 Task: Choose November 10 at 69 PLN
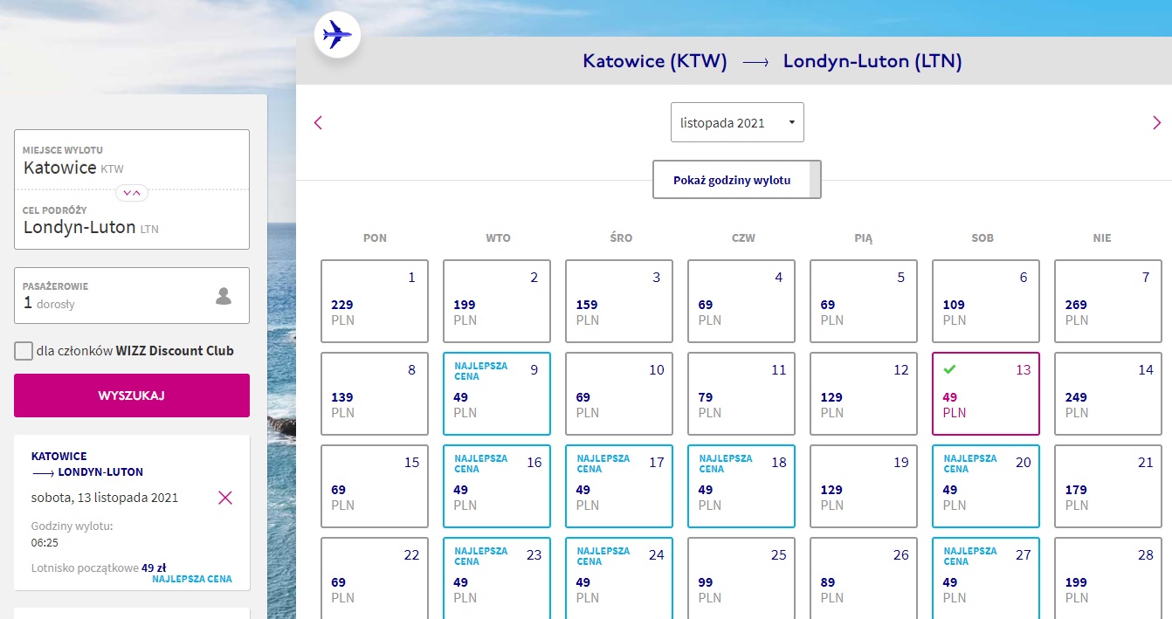pyautogui.click(x=619, y=394)
